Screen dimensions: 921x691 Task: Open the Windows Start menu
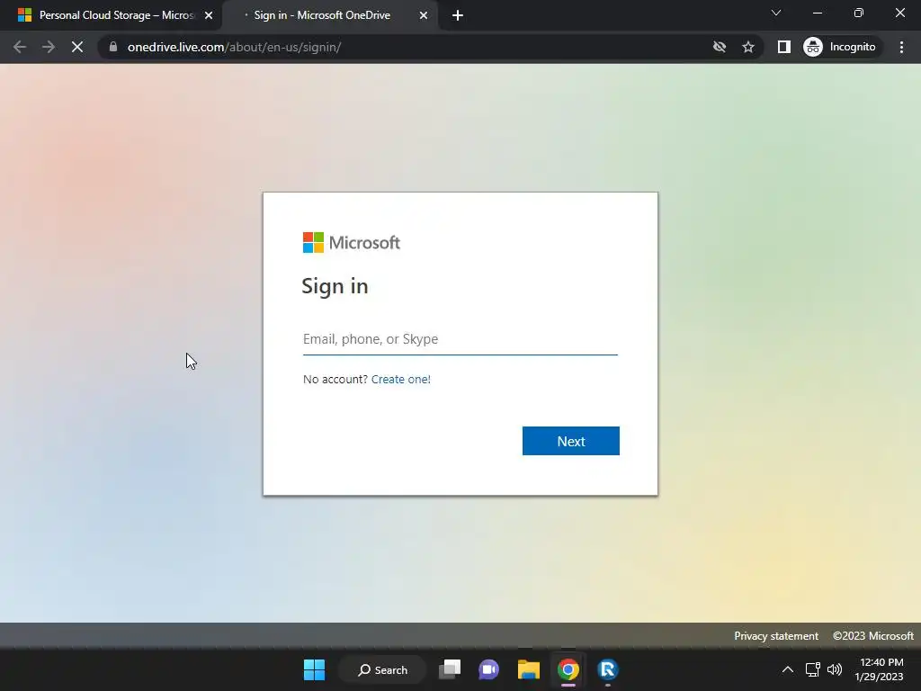(314, 669)
